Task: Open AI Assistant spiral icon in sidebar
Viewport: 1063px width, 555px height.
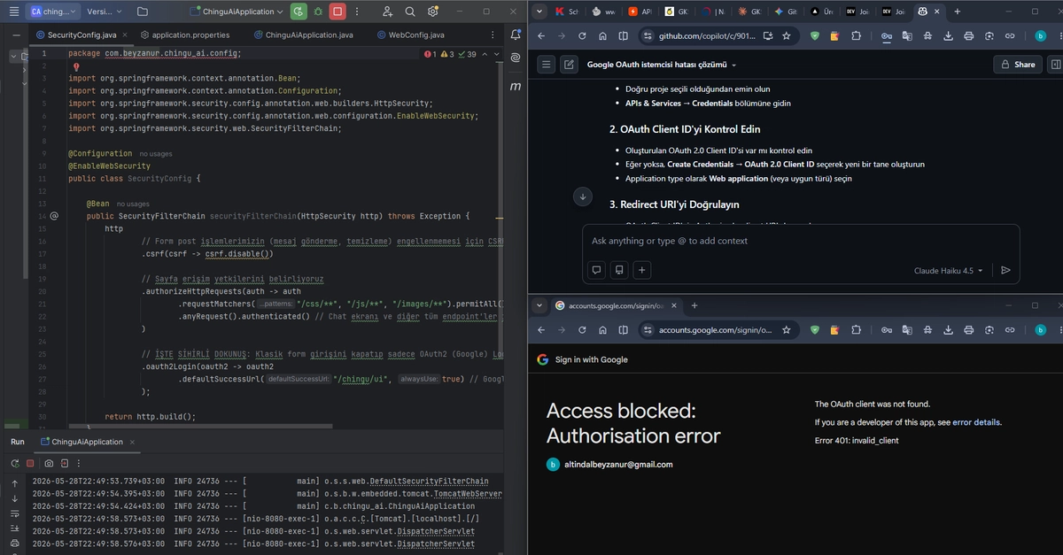Action: tap(516, 58)
